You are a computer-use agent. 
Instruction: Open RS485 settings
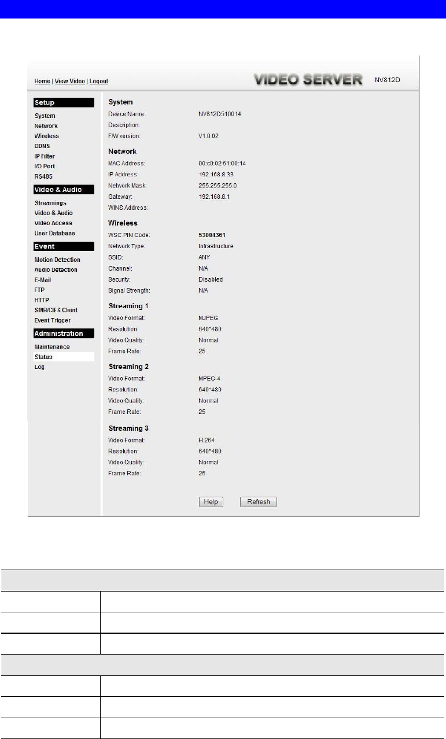[x=43, y=176]
